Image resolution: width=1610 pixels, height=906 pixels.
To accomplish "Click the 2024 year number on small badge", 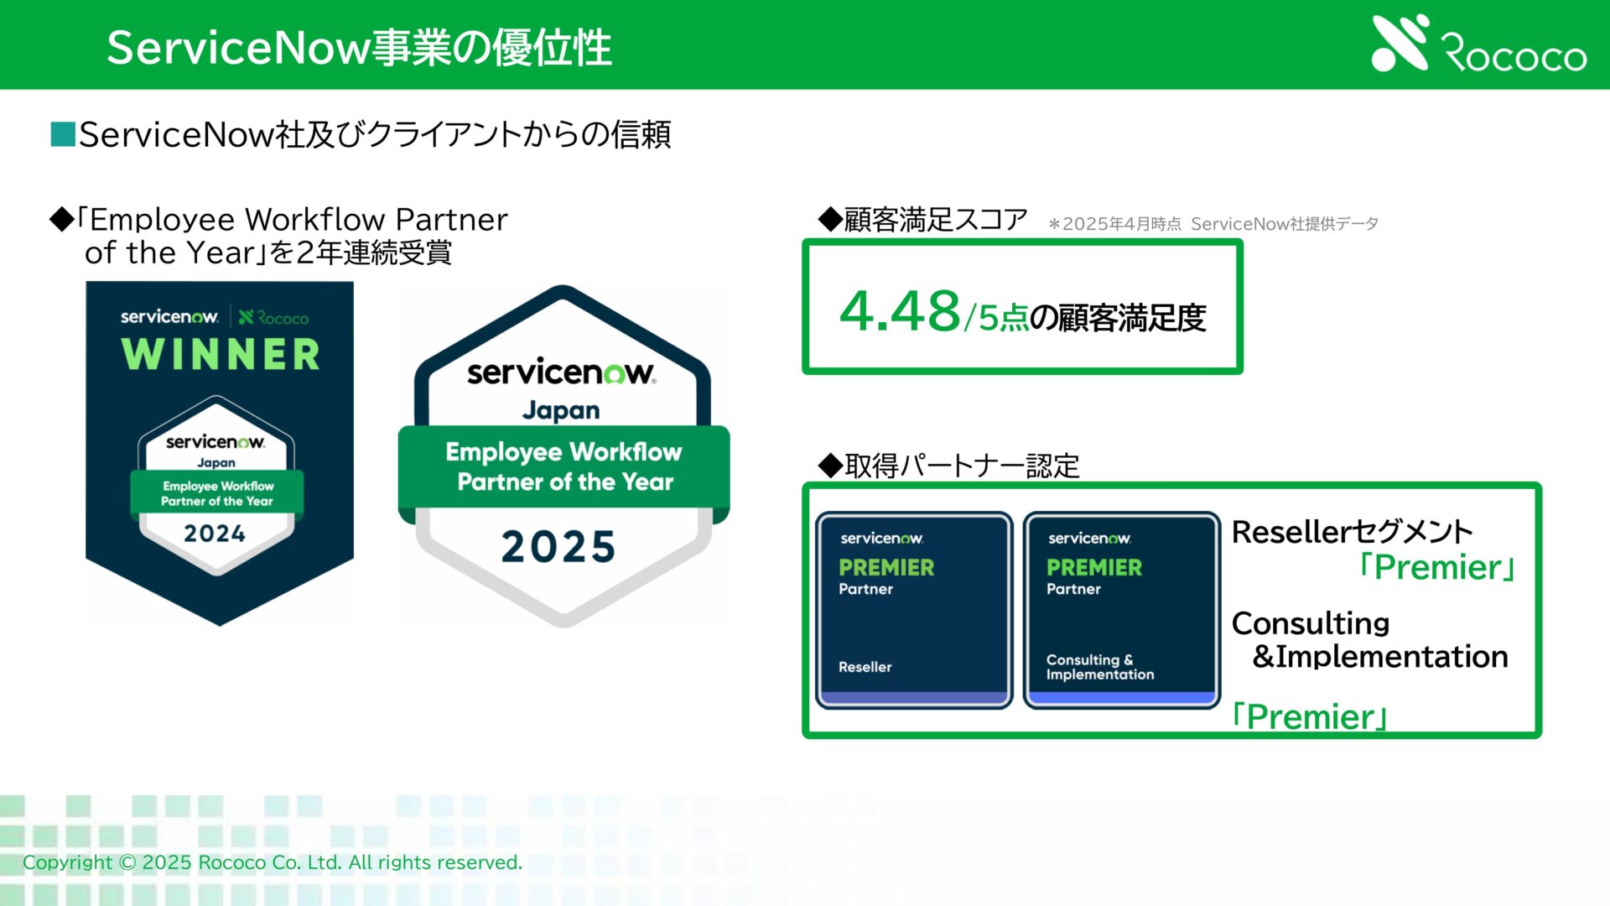I will pos(215,534).
